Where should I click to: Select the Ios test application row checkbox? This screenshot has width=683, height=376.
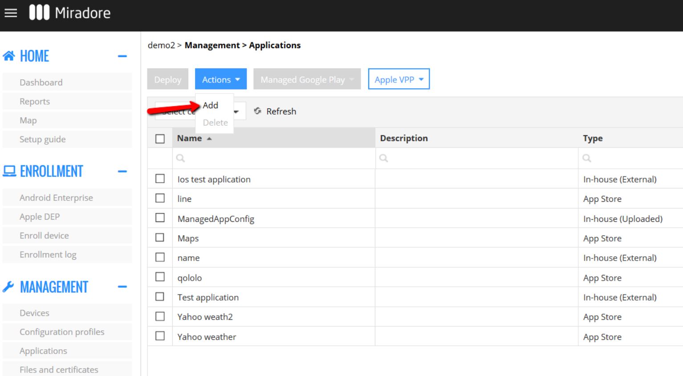160,179
